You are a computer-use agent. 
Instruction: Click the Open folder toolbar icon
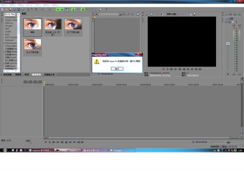(7, 9)
